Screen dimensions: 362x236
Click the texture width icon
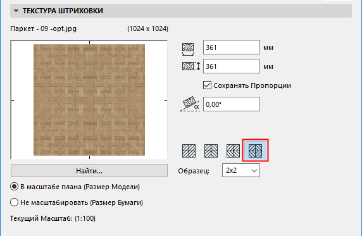point(188,49)
